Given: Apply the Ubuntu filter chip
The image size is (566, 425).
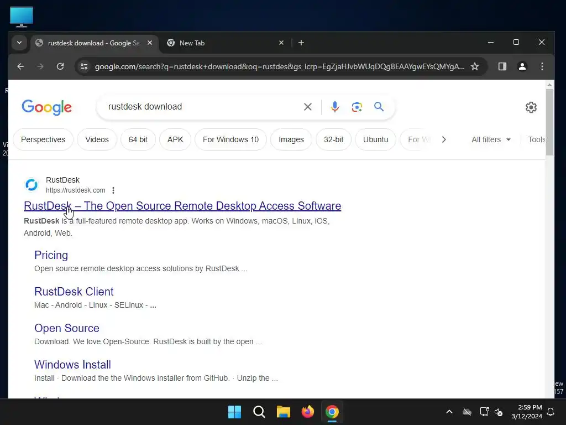Looking at the screenshot, I should (x=375, y=139).
